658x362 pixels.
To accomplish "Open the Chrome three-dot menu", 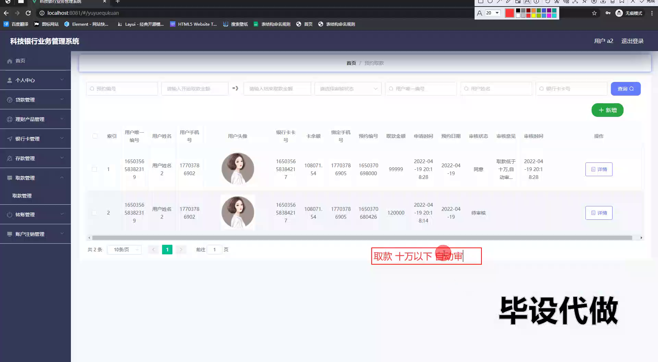I will (652, 13).
